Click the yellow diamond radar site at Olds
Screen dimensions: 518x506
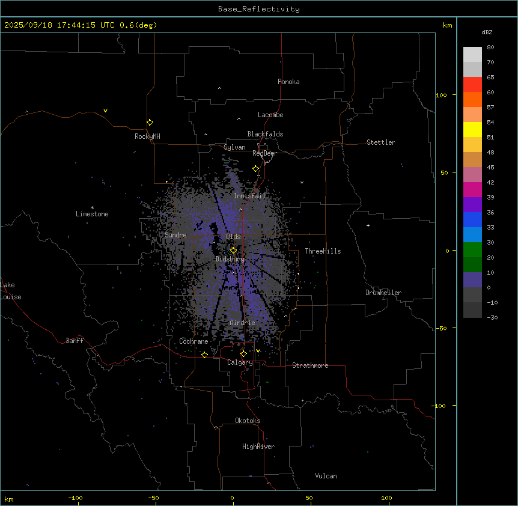(233, 250)
